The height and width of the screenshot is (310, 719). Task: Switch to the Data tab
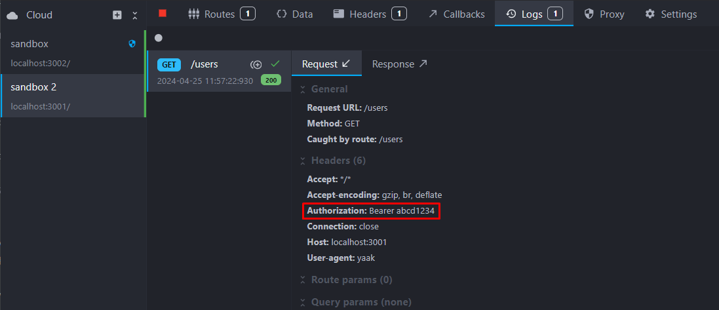tap(294, 14)
